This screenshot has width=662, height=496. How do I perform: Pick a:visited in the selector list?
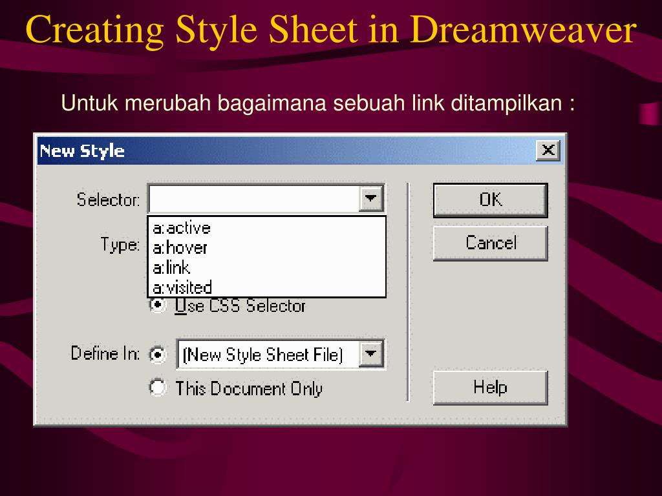coord(266,287)
